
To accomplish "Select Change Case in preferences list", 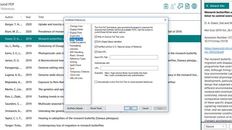I will 76,26.
